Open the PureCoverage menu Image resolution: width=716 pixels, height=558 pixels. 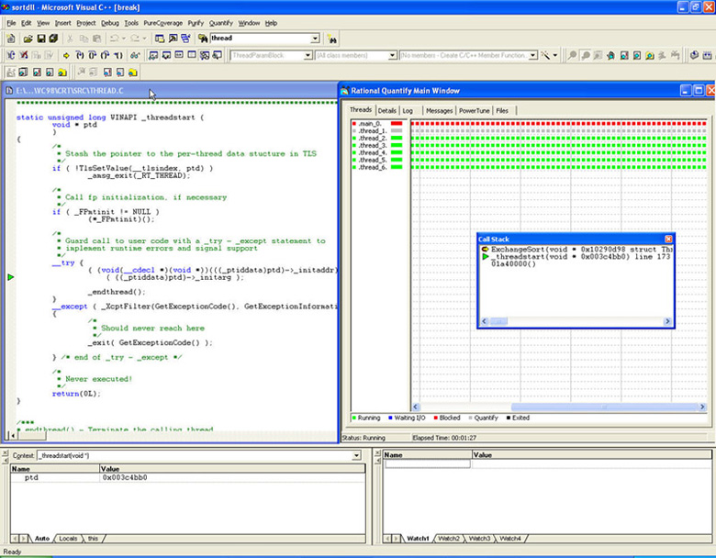162,22
